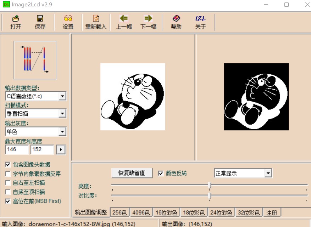Click the 关于 (About) I2L icon
The width and height of the screenshot is (311, 227).
pyautogui.click(x=200, y=18)
